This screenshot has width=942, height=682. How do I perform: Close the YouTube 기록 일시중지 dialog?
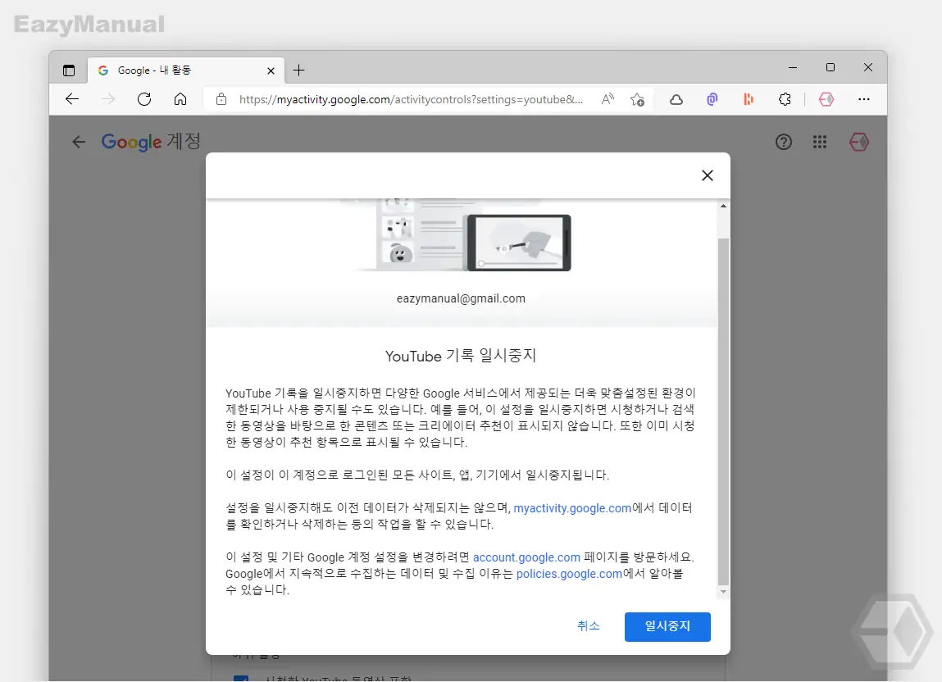(x=708, y=175)
